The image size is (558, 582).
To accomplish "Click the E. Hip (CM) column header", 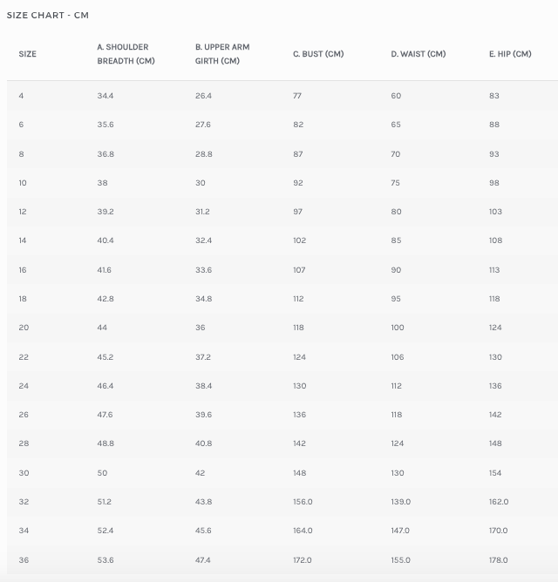I will (510, 54).
